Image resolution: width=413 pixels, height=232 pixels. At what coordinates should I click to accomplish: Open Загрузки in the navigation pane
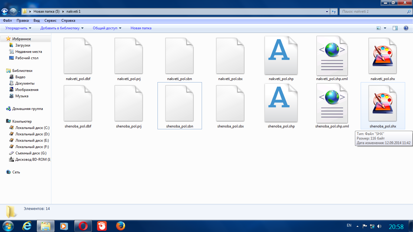point(23,45)
